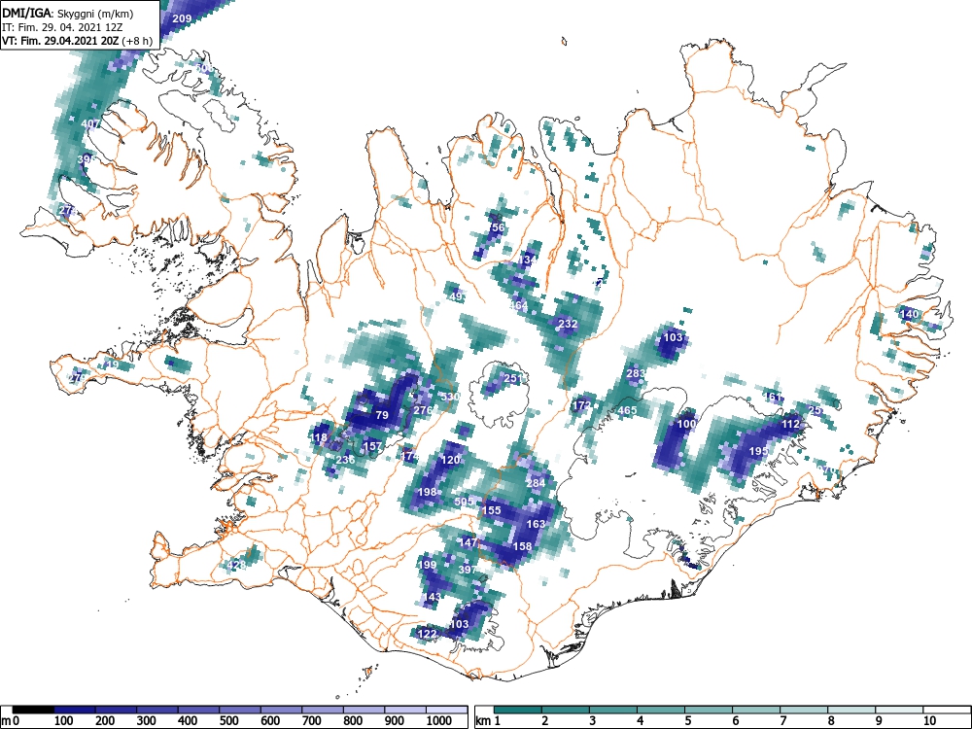Screen dimensions: 972x729
Task: Click the black 0–100 m legend swatch
Action: click(x=33, y=710)
